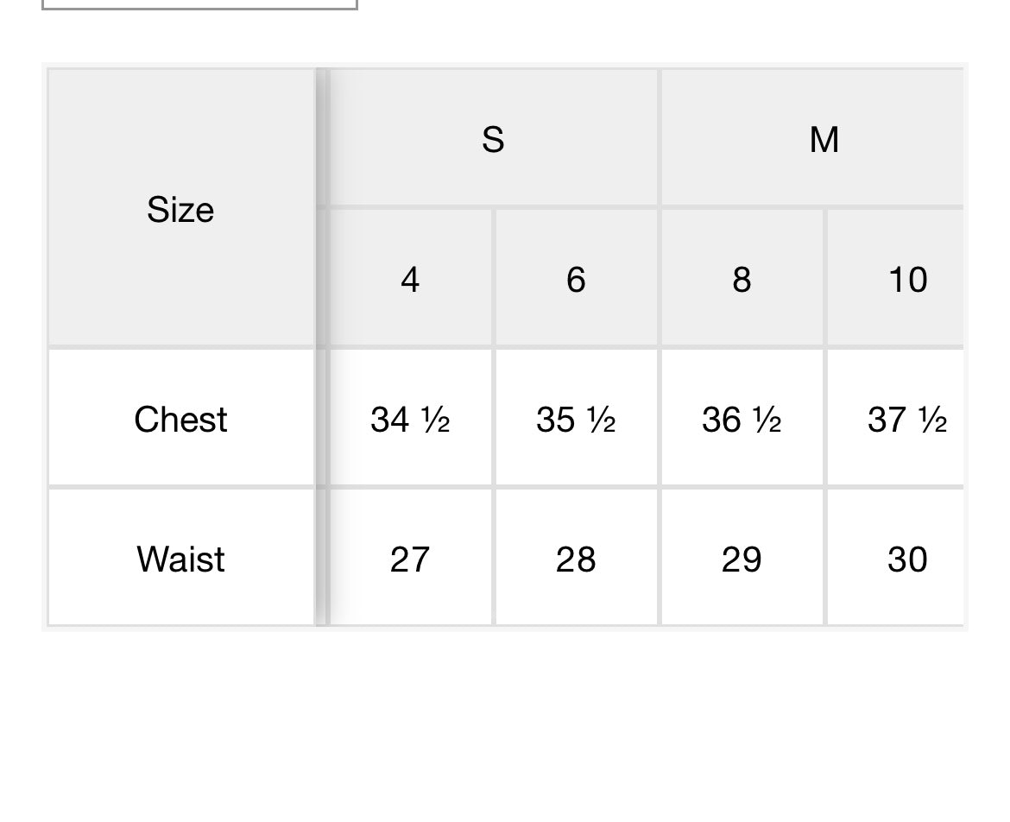Click waist measurement 28 cell
The width and height of the screenshot is (1010, 822).
coord(576,560)
